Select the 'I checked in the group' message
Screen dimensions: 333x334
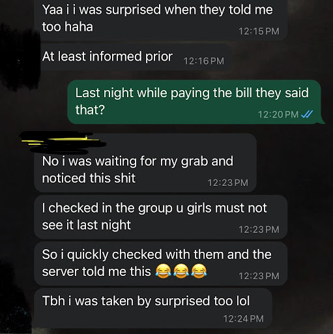(161, 217)
